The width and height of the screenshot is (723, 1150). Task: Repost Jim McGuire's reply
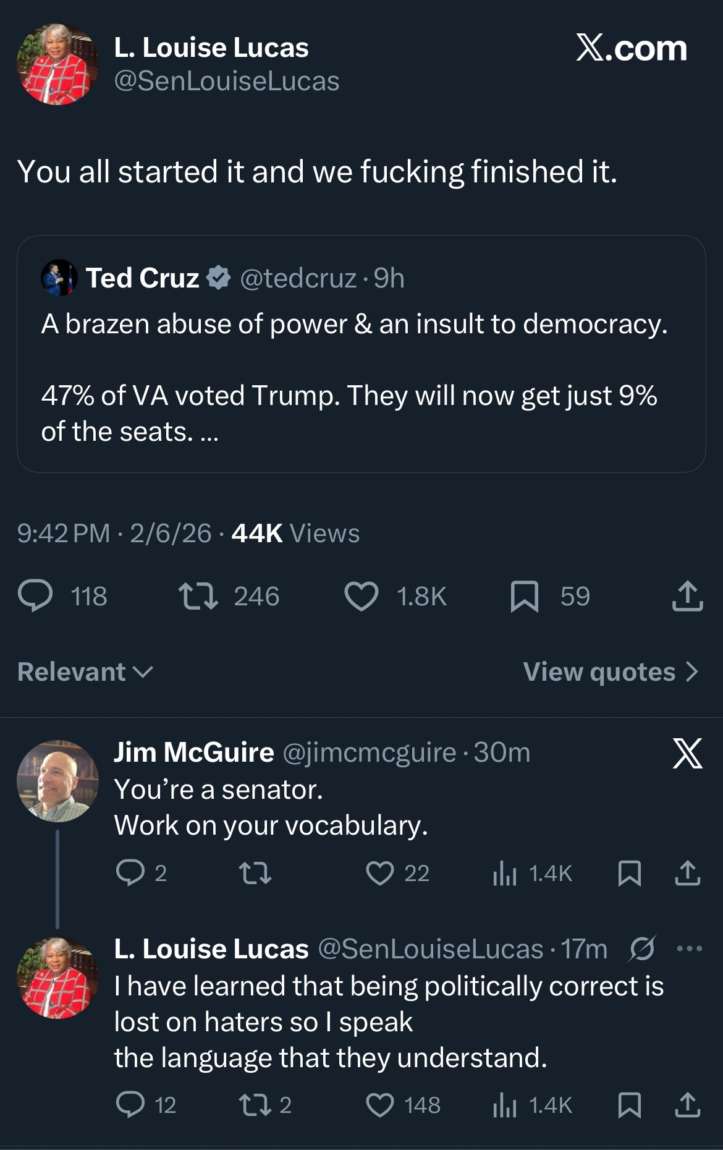click(x=255, y=873)
